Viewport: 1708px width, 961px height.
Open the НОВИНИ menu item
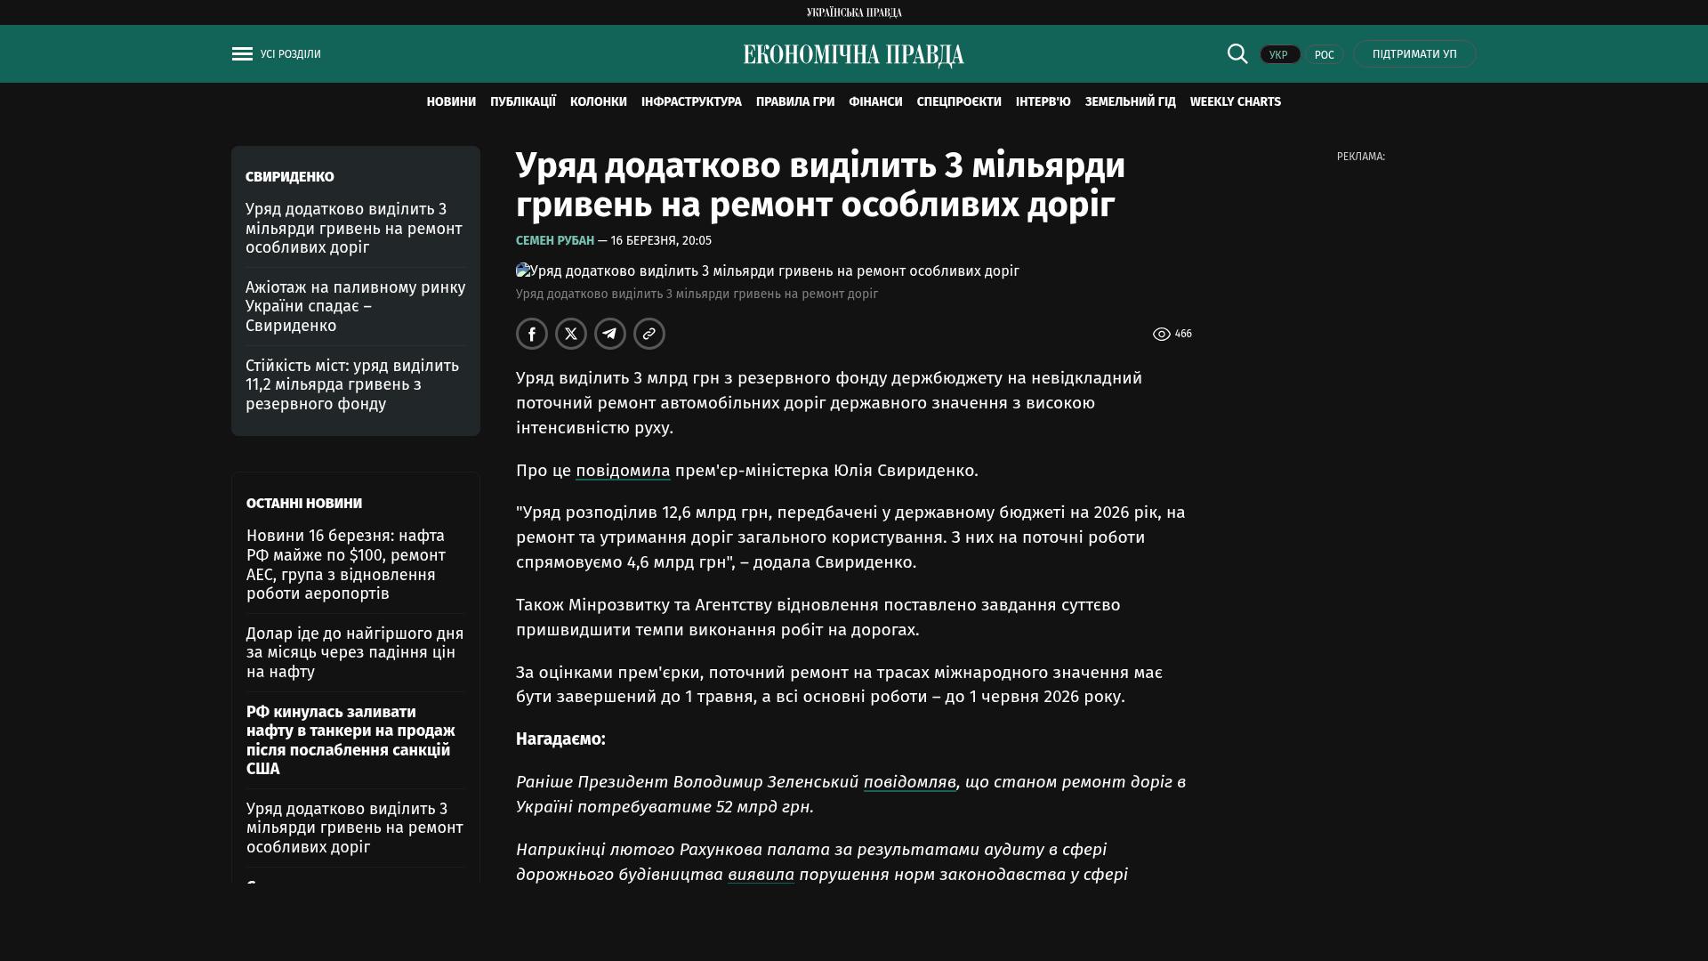tap(451, 102)
